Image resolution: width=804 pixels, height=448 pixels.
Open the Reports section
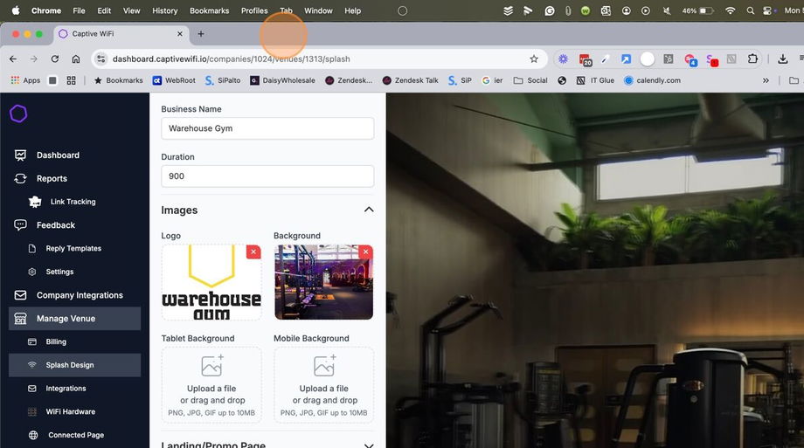point(52,178)
